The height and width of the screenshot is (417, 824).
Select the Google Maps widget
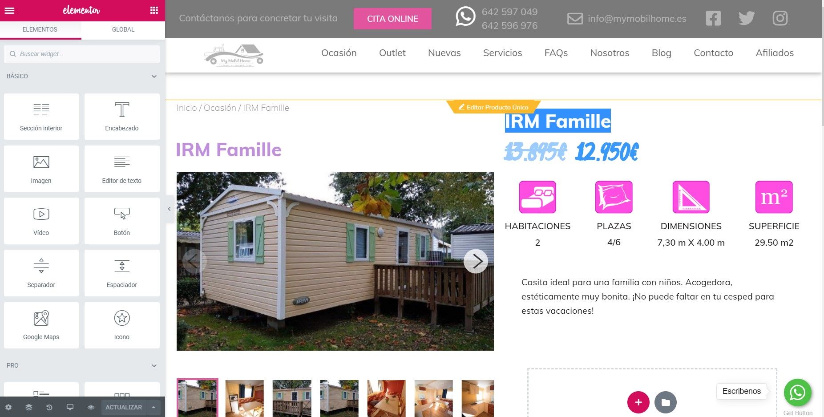[41, 325]
